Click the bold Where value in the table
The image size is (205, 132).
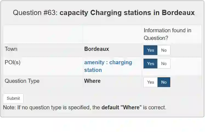[92, 81]
